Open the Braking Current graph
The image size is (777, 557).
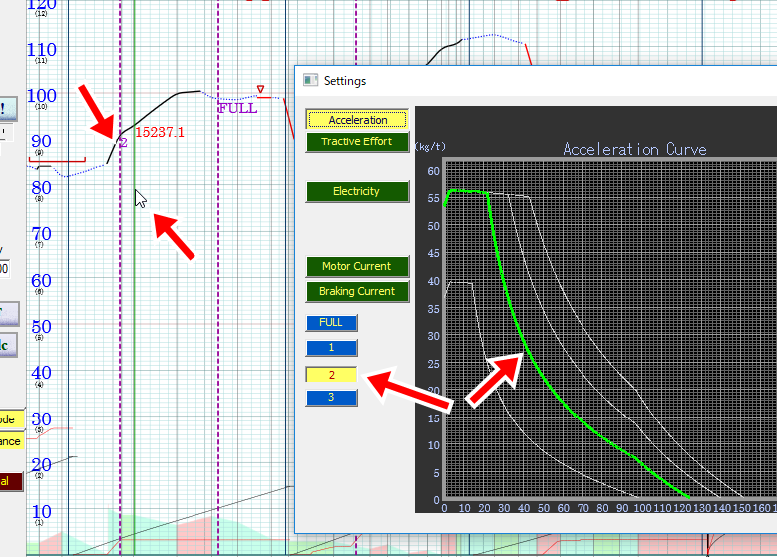coord(357,291)
